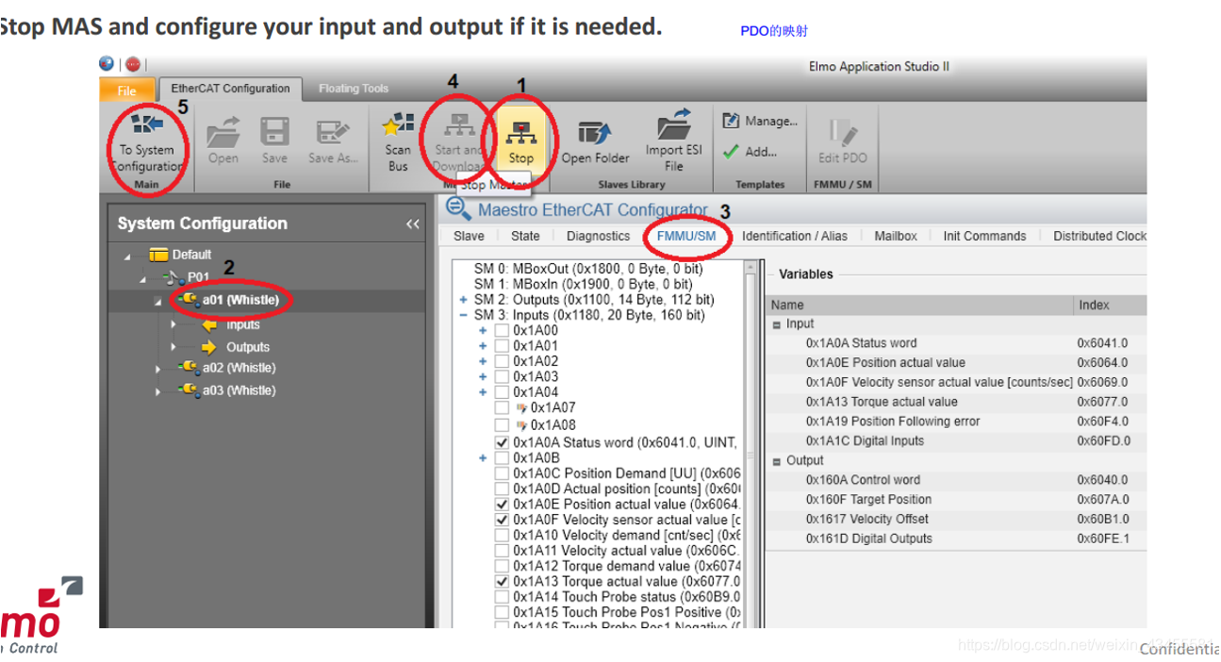Click the a03 (Whistle) drive icon
The width and height of the screenshot is (1221, 662).
(189, 389)
